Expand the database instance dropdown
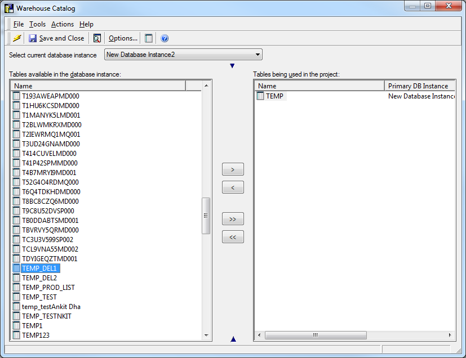 tap(258, 55)
